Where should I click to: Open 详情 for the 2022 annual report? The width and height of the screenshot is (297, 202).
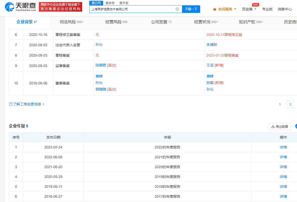[x=283, y=147]
